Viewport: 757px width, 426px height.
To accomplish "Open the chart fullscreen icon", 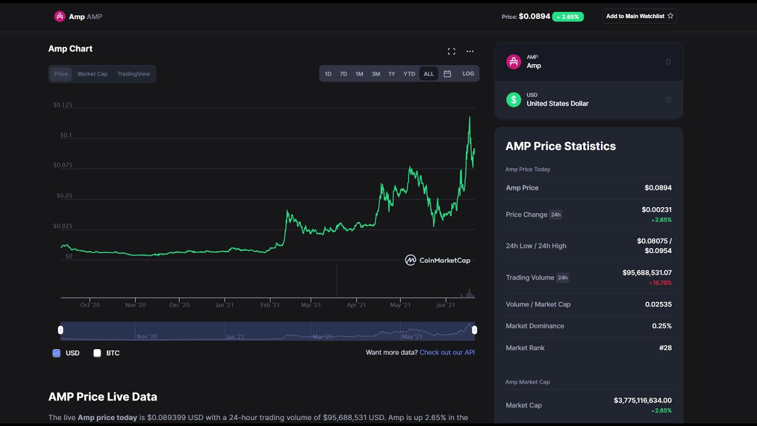I will [x=451, y=51].
